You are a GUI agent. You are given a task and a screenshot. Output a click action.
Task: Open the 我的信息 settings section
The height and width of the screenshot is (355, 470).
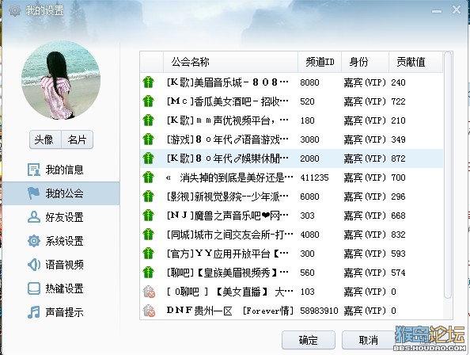pos(64,170)
